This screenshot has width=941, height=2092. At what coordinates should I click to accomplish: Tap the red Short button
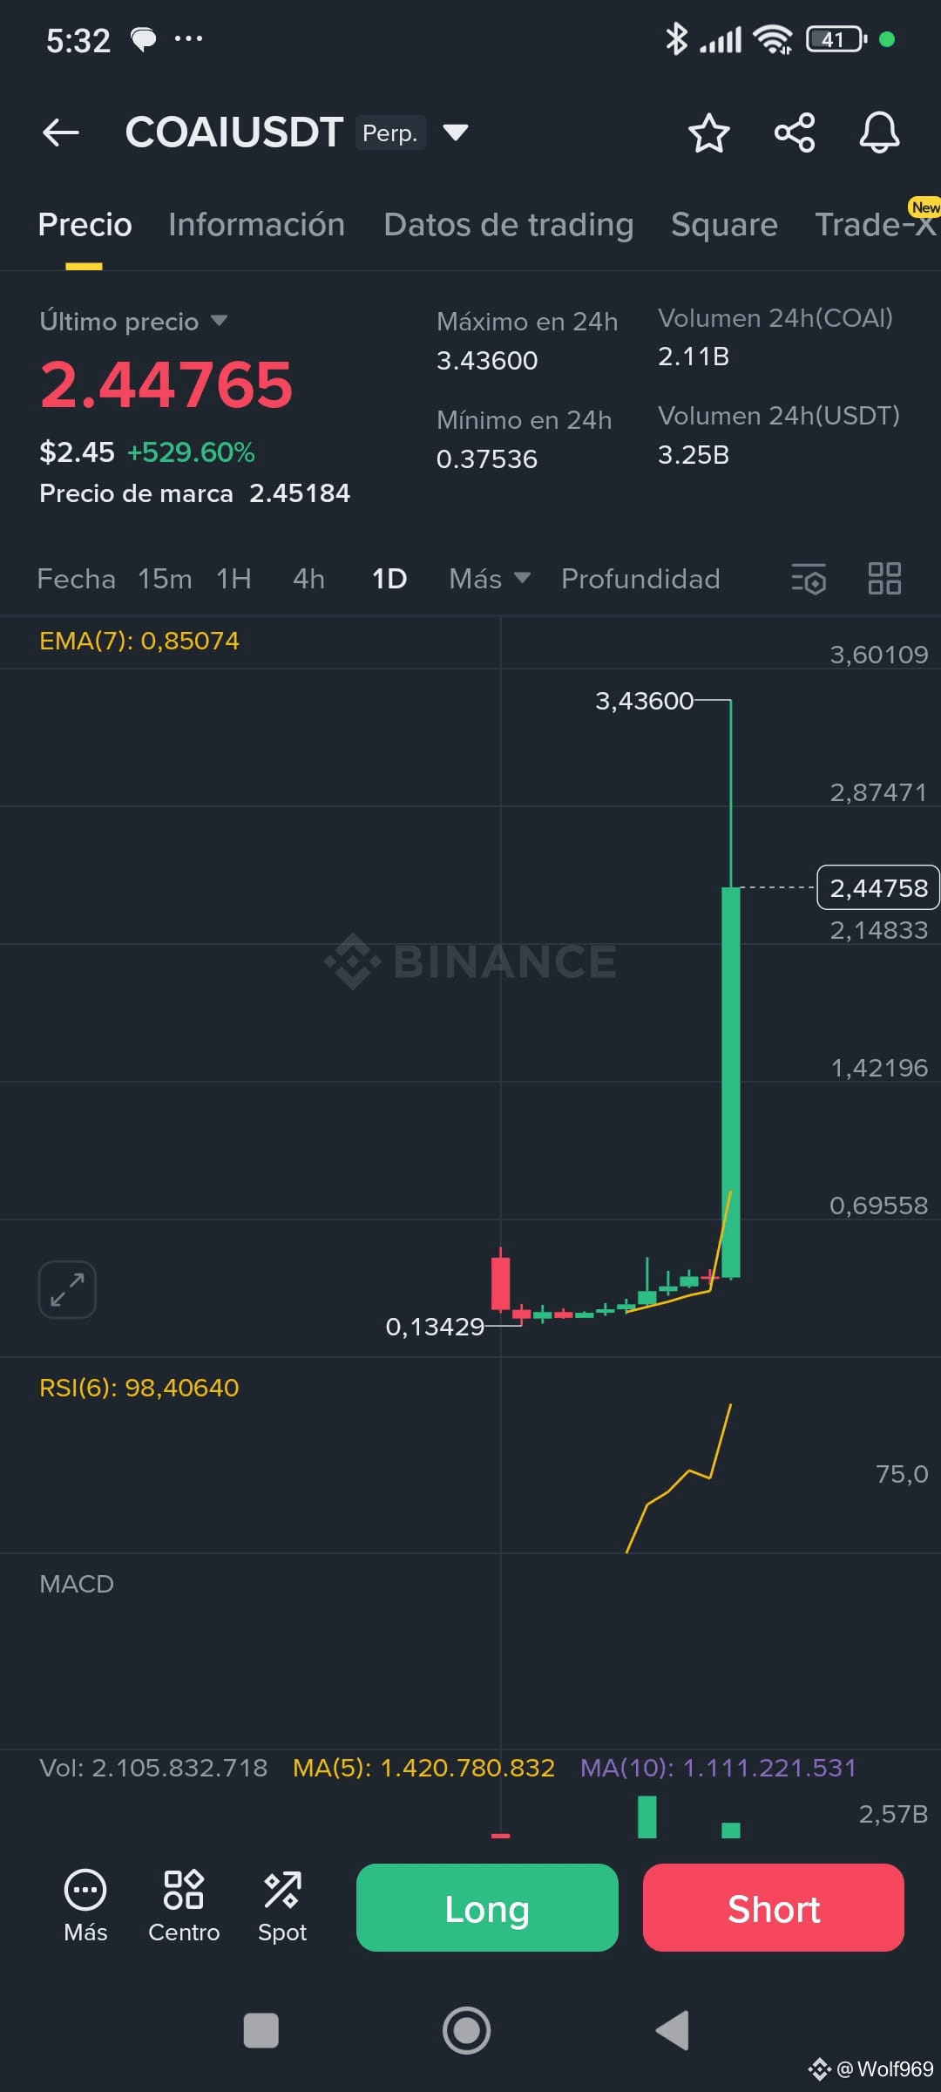pyautogui.click(x=774, y=1907)
